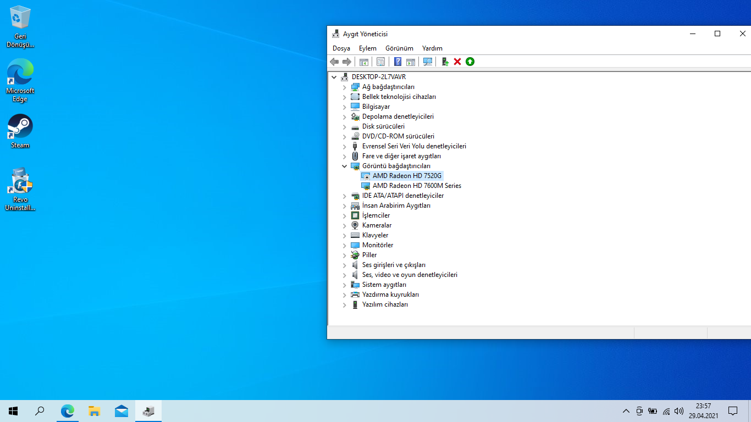This screenshot has height=422, width=751.
Task: Click the Update driver toolbar icon
Action: 445,62
